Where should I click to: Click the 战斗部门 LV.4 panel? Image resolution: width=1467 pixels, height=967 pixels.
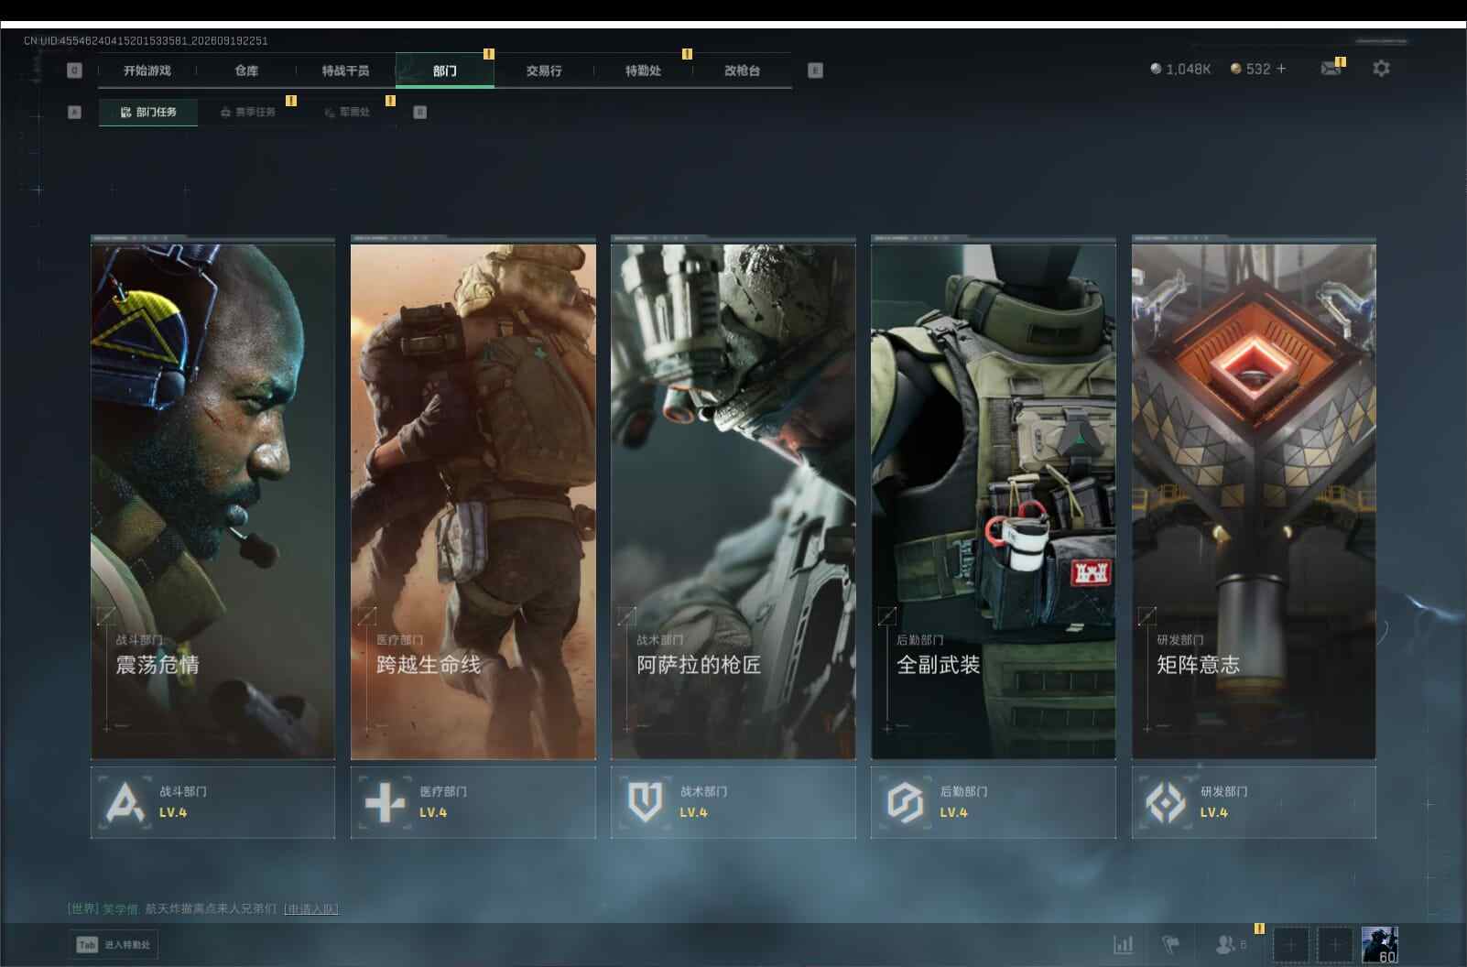212,802
